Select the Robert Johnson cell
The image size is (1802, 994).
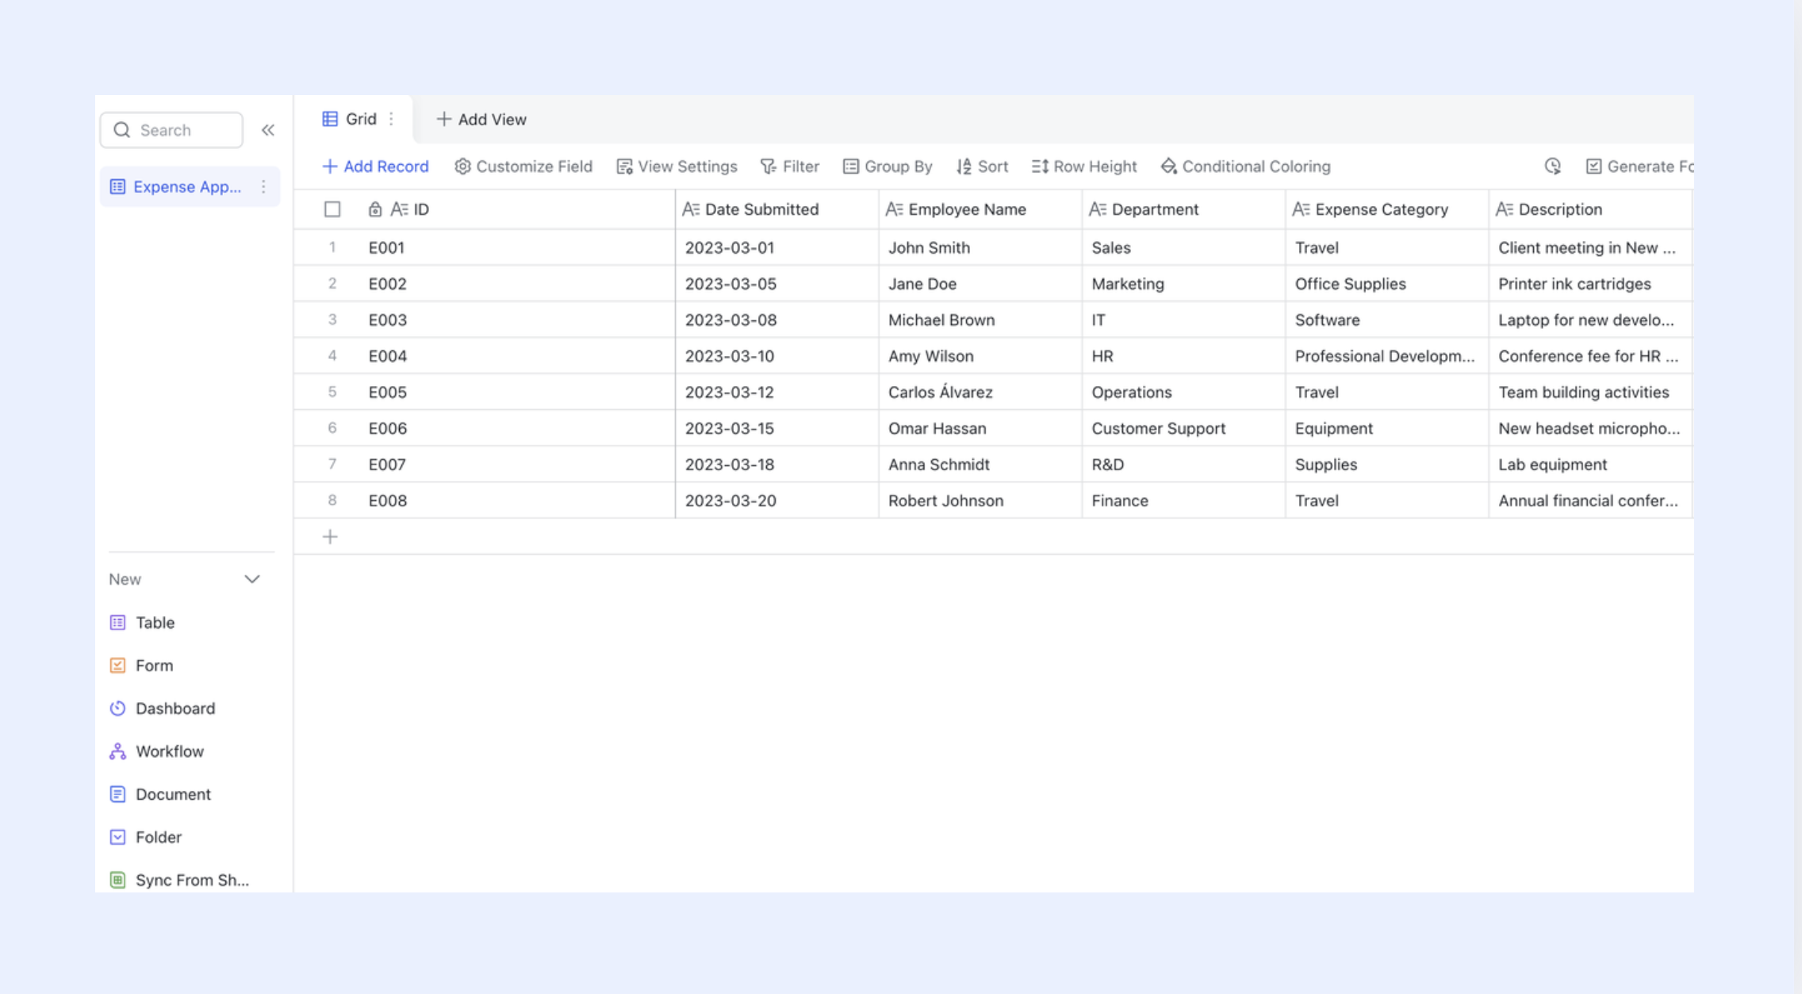coord(980,501)
